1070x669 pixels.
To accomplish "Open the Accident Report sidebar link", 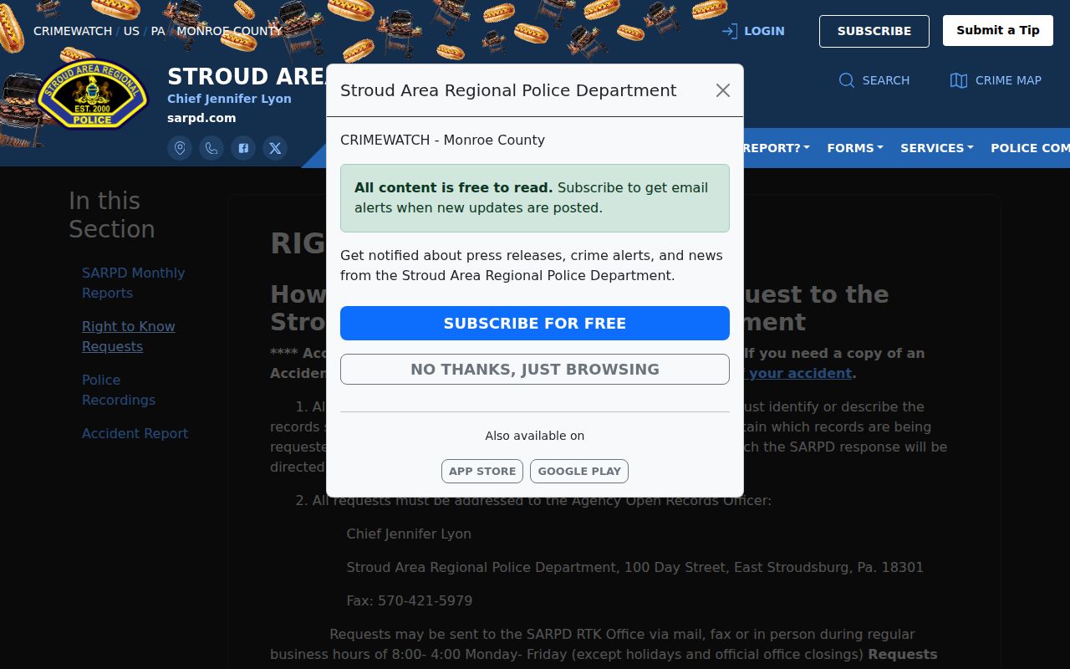I will [x=135, y=433].
